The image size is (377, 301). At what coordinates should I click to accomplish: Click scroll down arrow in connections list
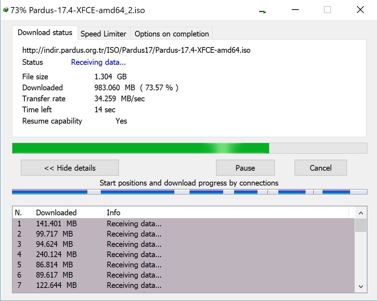pyautogui.click(x=361, y=286)
